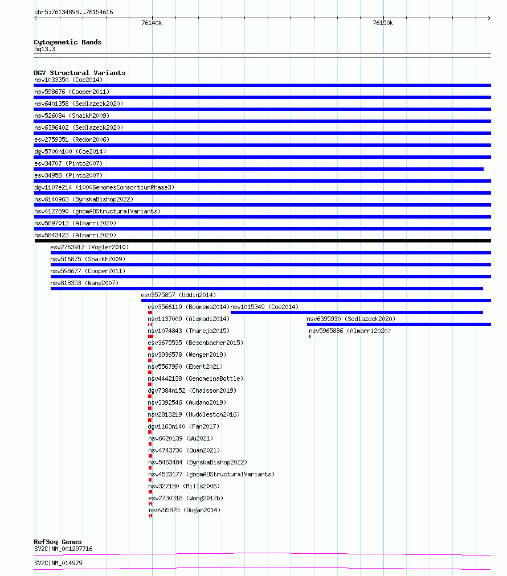507x576 pixels.
Task: Click nsv6140963 (ByrskaBishop2022) label
Action: [x=84, y=199]
